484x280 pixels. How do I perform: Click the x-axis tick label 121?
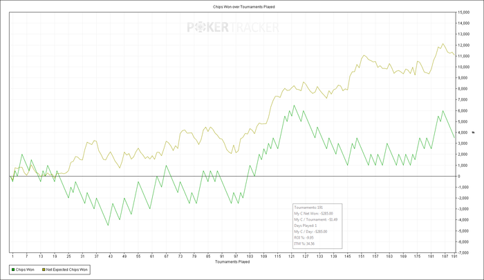tap(292, 257)
